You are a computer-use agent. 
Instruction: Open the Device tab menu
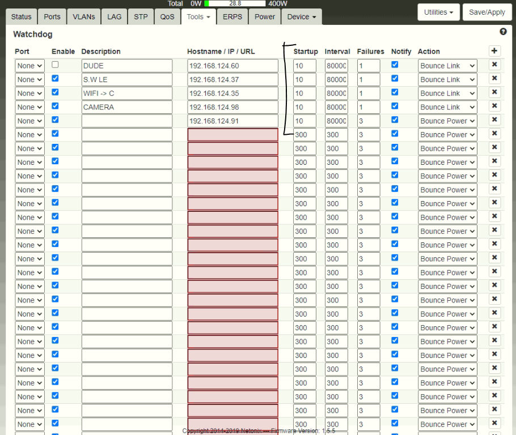pos(301,17)
